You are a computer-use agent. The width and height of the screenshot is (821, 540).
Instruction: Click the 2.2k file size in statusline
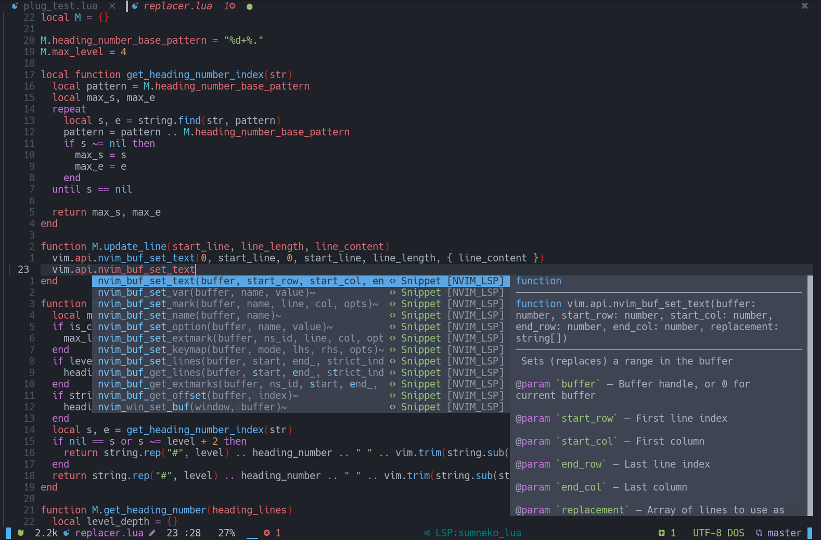(x=46, y=533)
